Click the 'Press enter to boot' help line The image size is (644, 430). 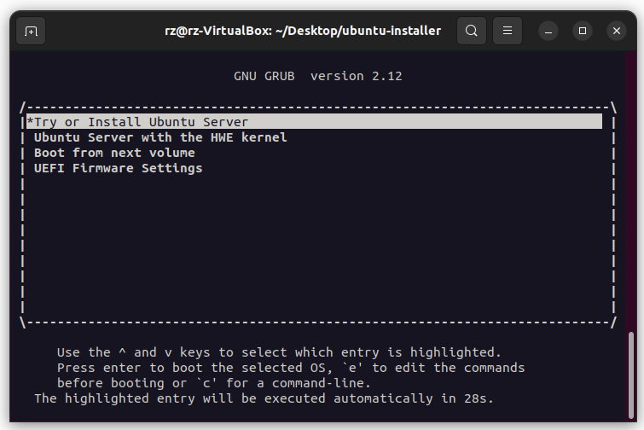(x=290, y=368)
